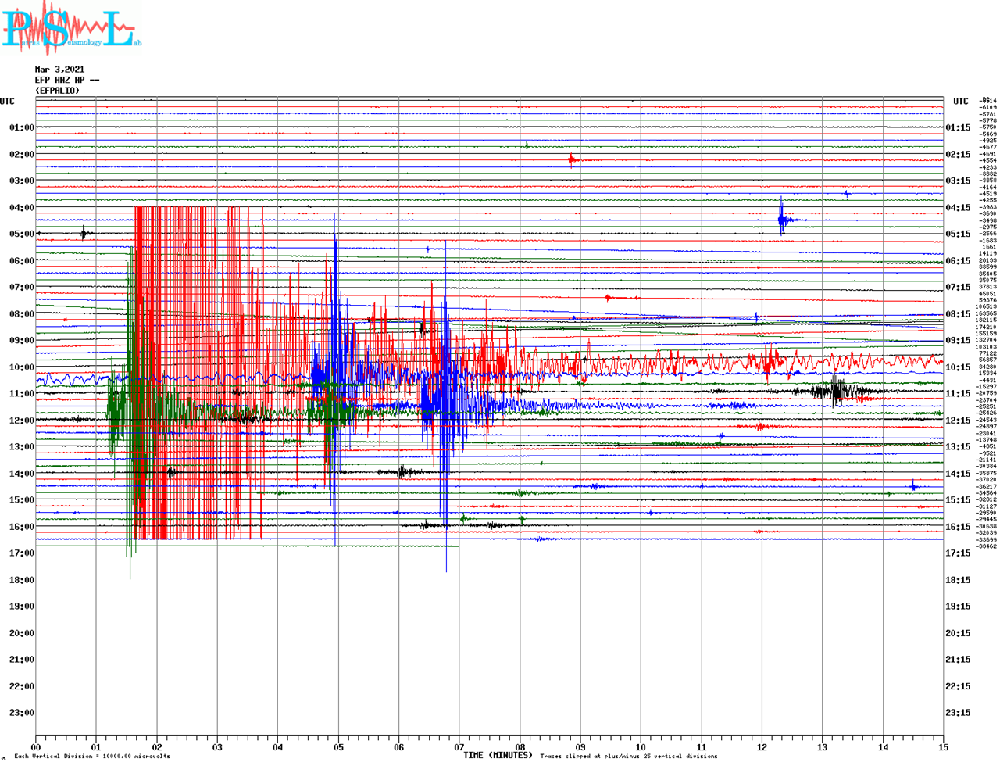Click the (EFPALIO) station name
This screenshot has height=766, width=1000.
point(57,91)
